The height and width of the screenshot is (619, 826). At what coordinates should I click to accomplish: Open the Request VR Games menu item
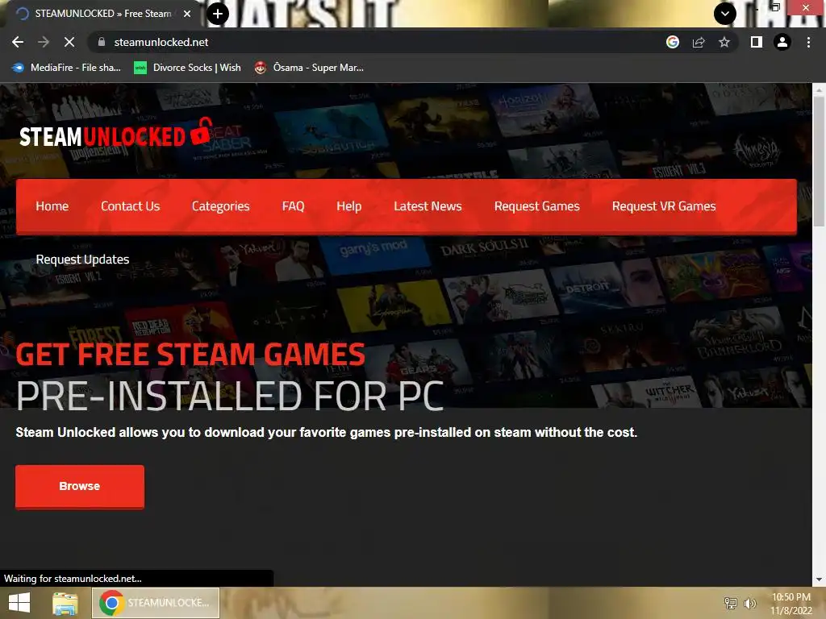664,206
